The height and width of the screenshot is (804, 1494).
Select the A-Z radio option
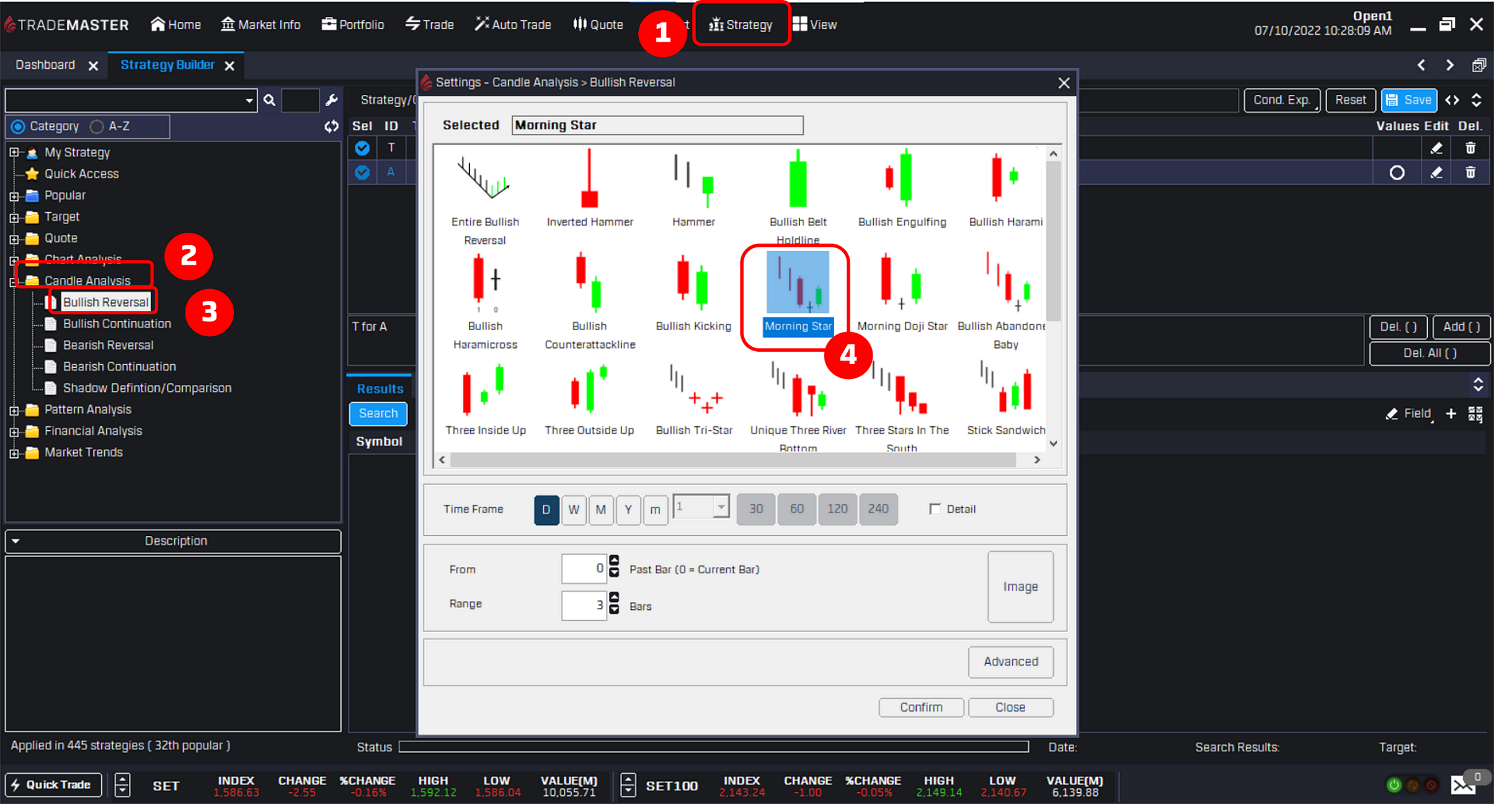[x=97, y=127]
